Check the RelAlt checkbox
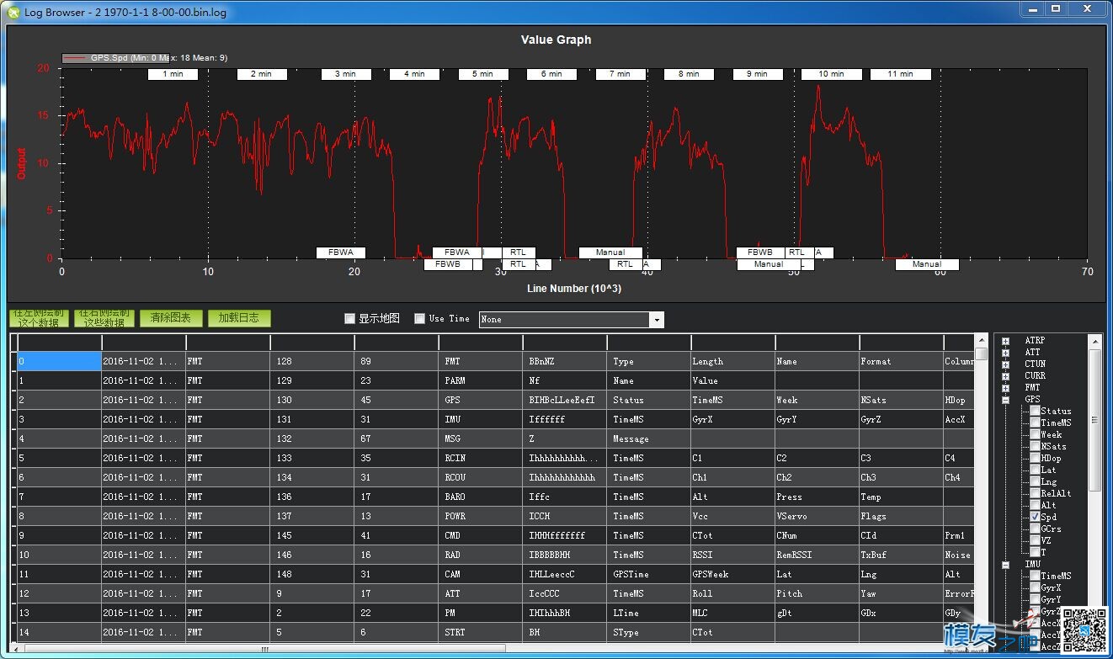Image resolution: width=1113 pixels, height=659 pixels. coord(1035,493)
